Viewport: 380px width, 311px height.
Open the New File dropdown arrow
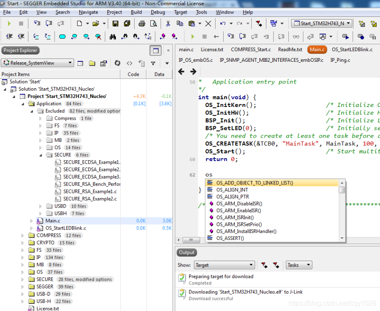click(x=87, y=23)
